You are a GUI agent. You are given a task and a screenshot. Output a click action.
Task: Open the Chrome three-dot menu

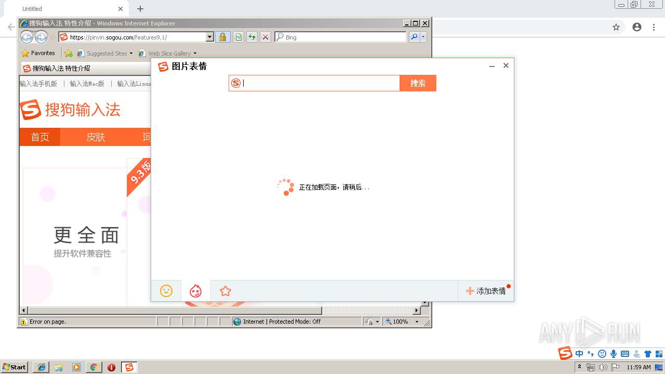click(654, 27)
